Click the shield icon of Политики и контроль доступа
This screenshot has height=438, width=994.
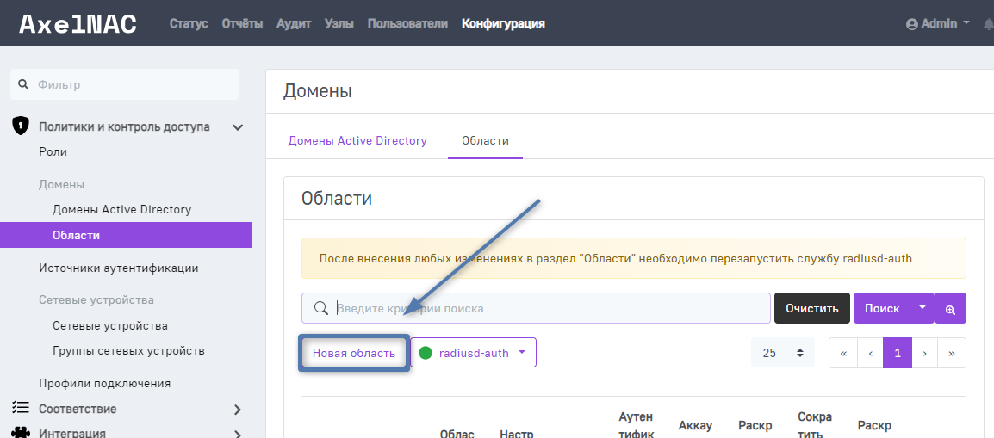21,126
